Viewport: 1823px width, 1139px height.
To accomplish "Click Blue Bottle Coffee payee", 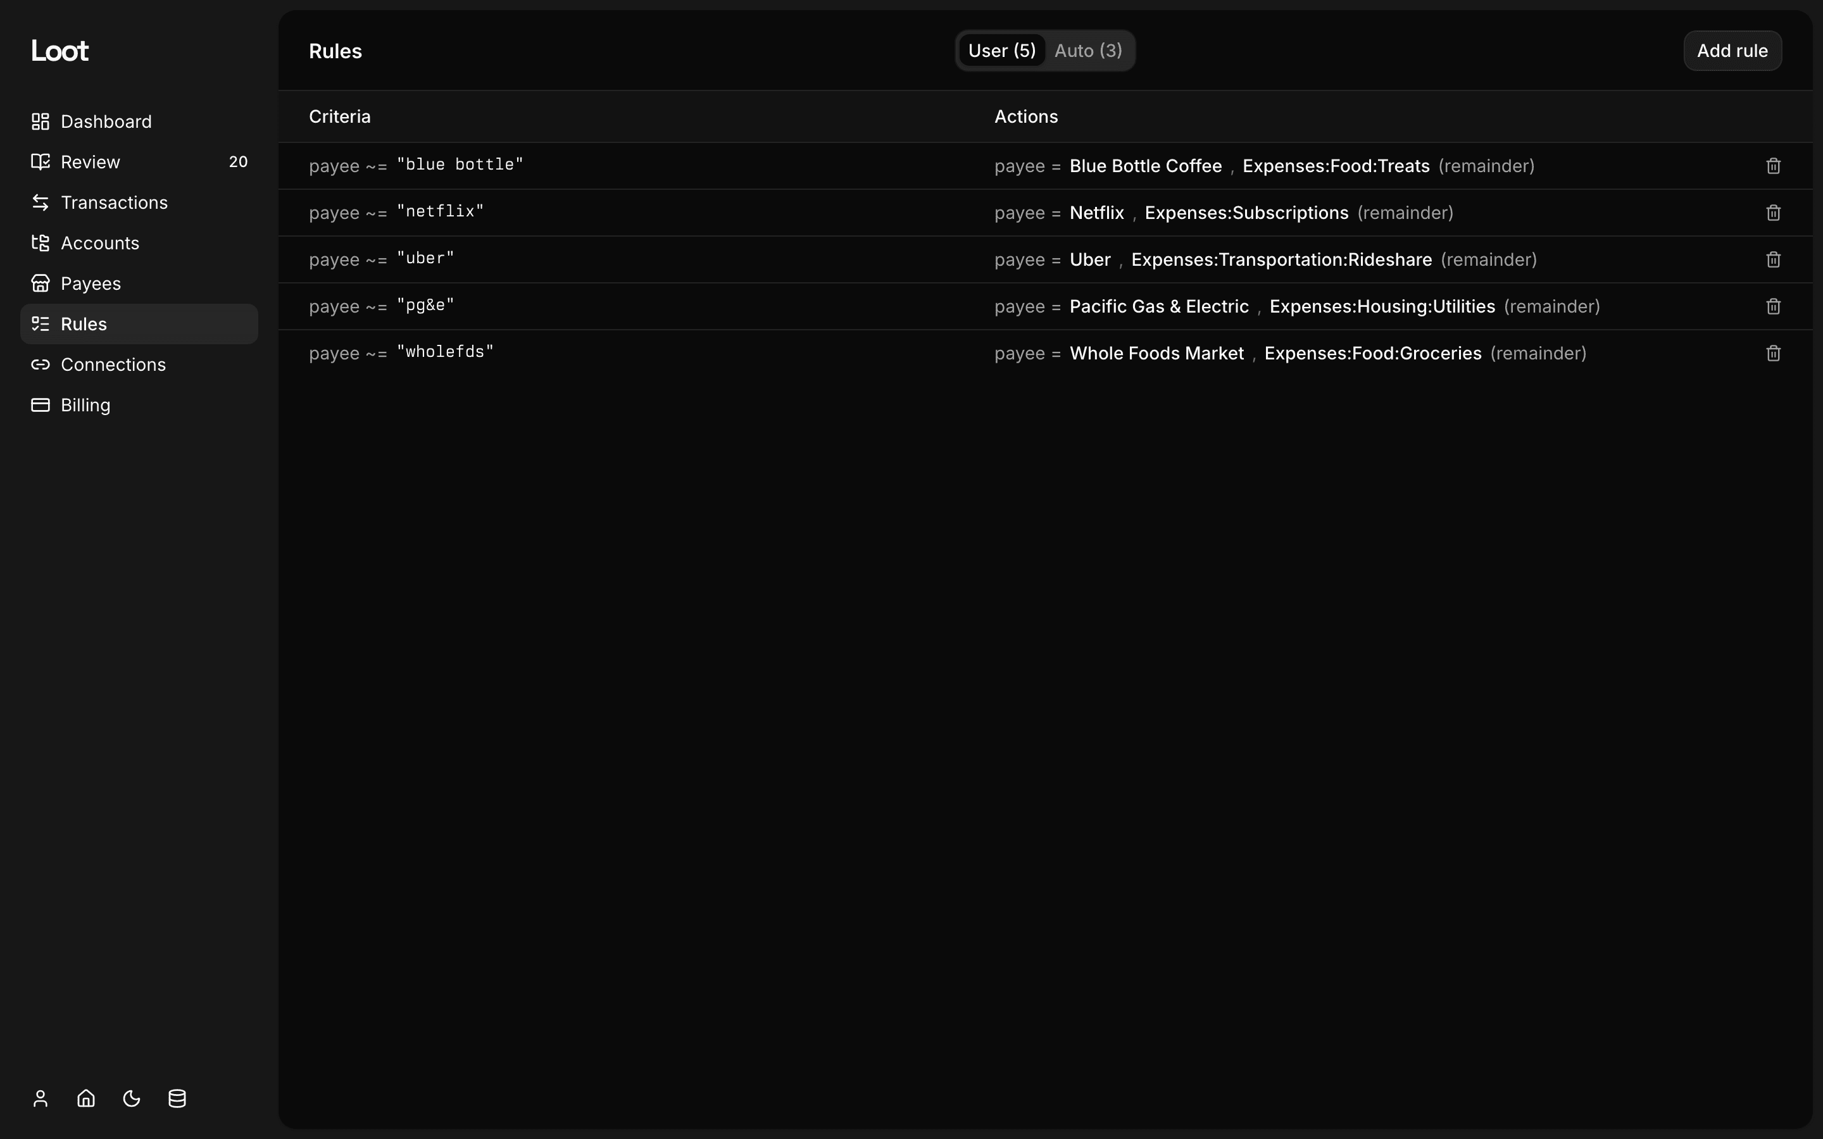I will click(x=1146, y=166).
